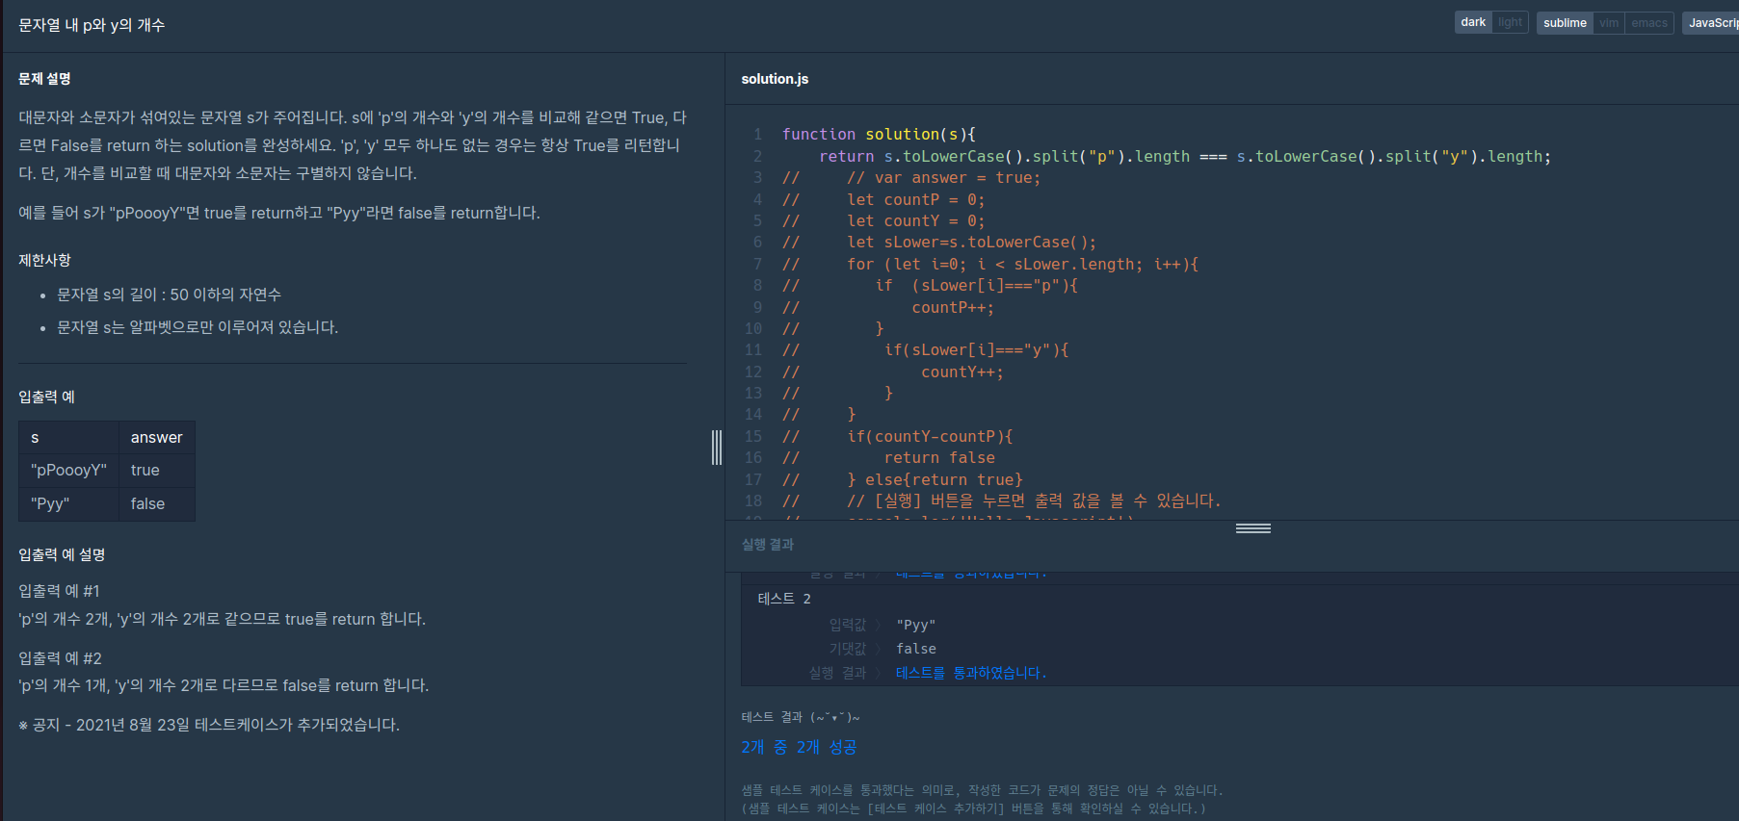Image resolution: width=1739 pixels, height=821 pixels.
Task: Select vim keybinding mode
Action: coord(1609,23)
